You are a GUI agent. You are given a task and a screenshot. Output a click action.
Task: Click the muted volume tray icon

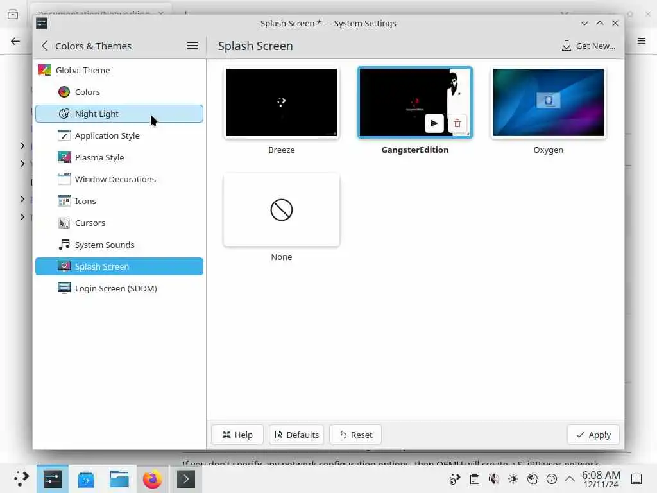point(493,479)
